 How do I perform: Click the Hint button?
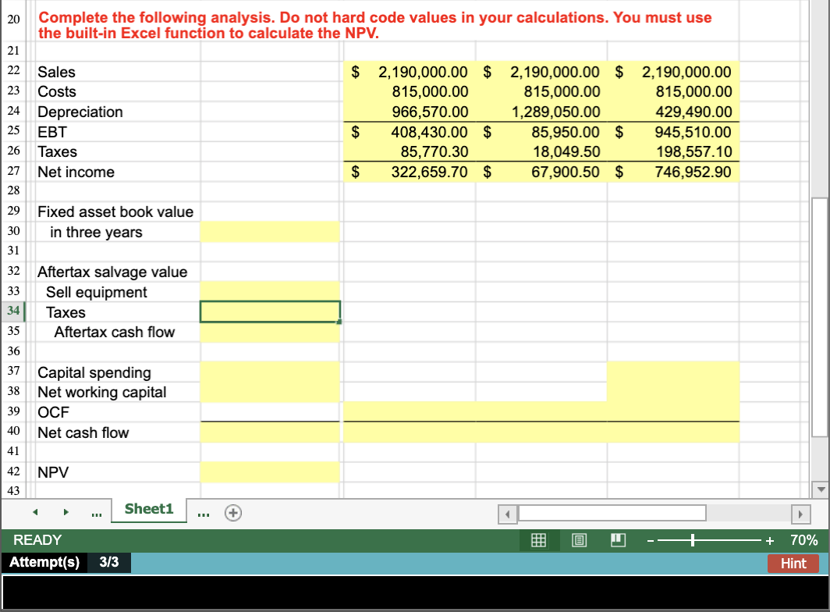(x=793, y=563)
